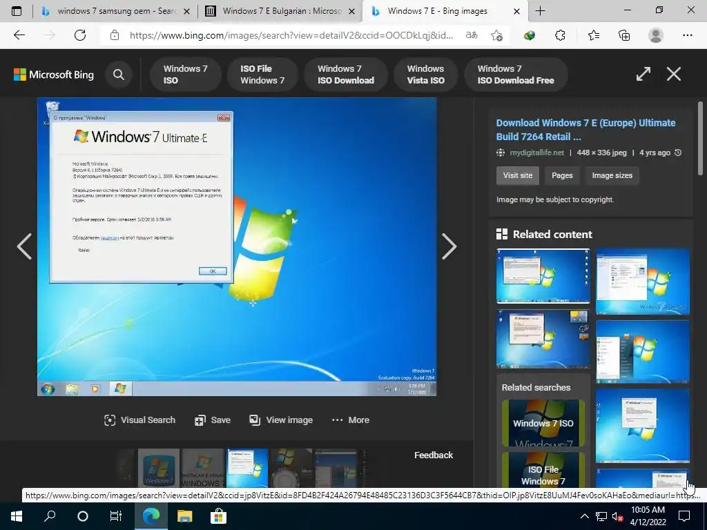The image size is (707, 530).
Task: Open Windows taskbar search
Action: pyautogui.click(x=50, y=516)
